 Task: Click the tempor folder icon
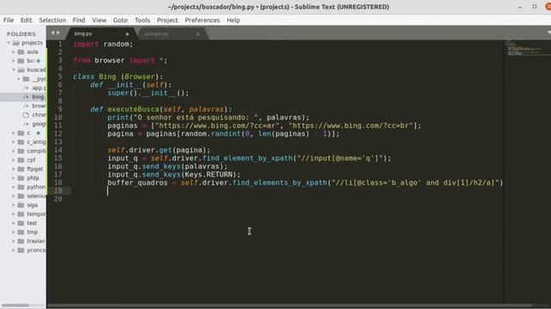21,214
